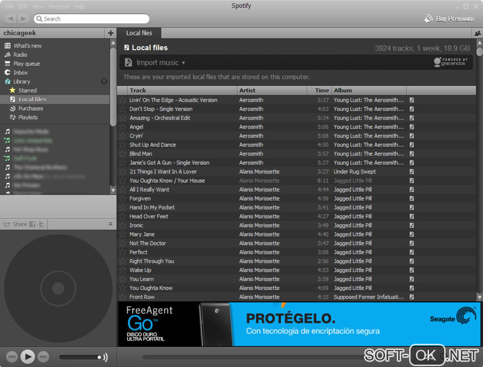Star the track Blind Man

click(x=123, y=154)
